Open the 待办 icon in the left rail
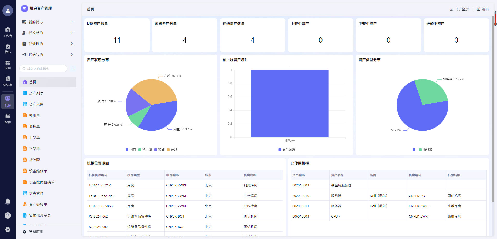 coord(8,48)
